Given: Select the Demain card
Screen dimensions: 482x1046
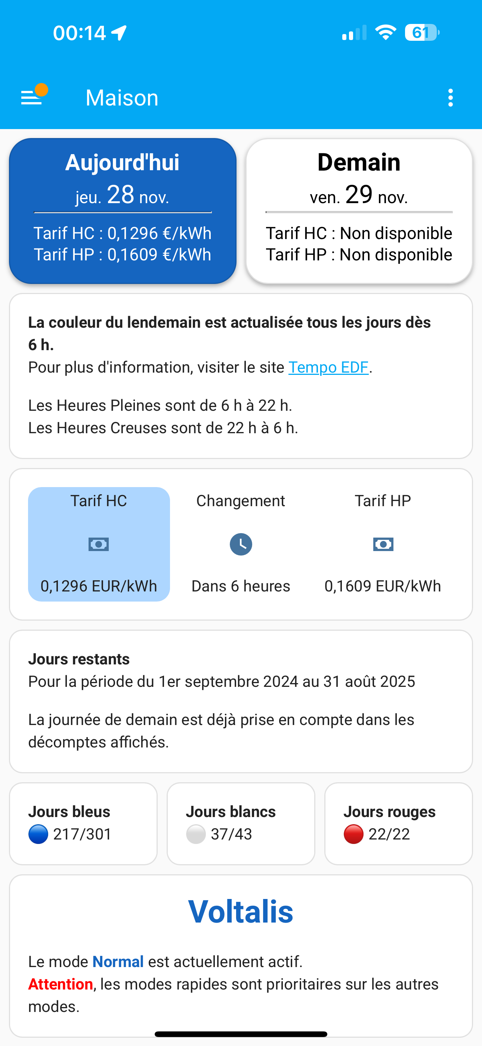Looking at the screenshot, I should click(359, 211).
